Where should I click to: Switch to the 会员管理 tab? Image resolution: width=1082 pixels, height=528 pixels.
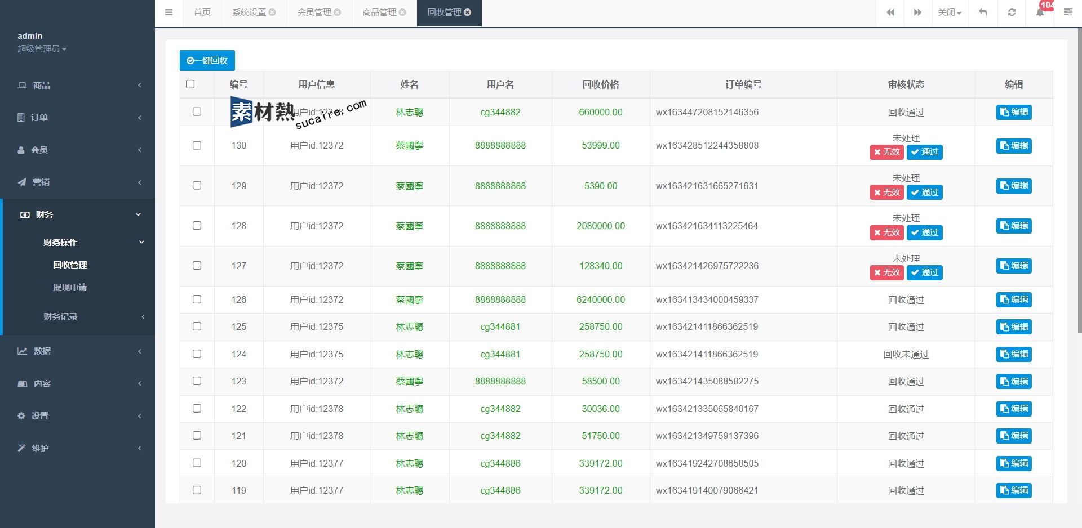click(x=314, y=12)
